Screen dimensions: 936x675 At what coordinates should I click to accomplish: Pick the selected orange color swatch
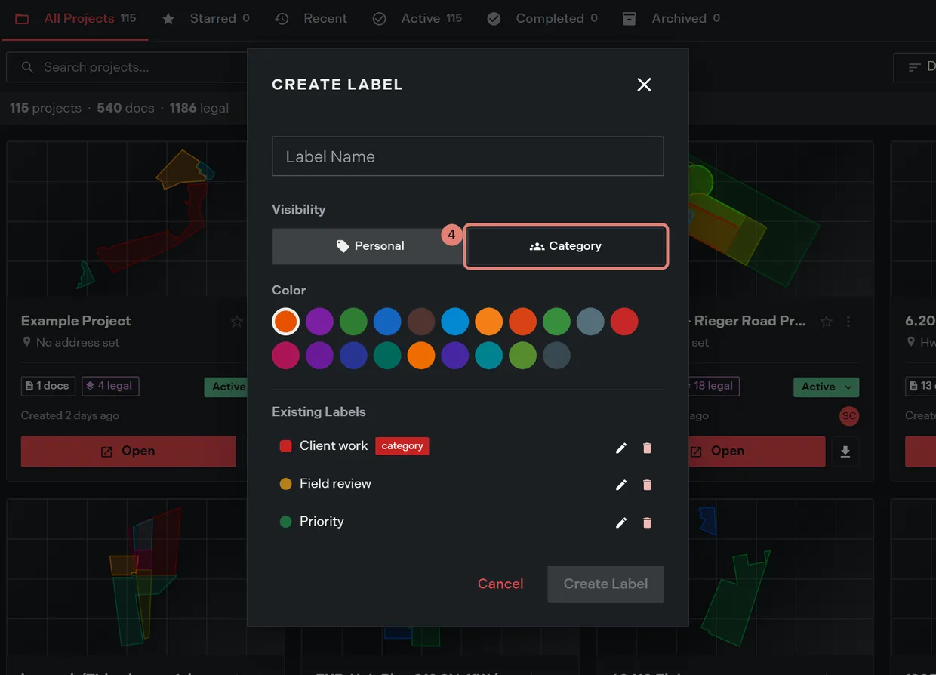(x=285, y=322)
